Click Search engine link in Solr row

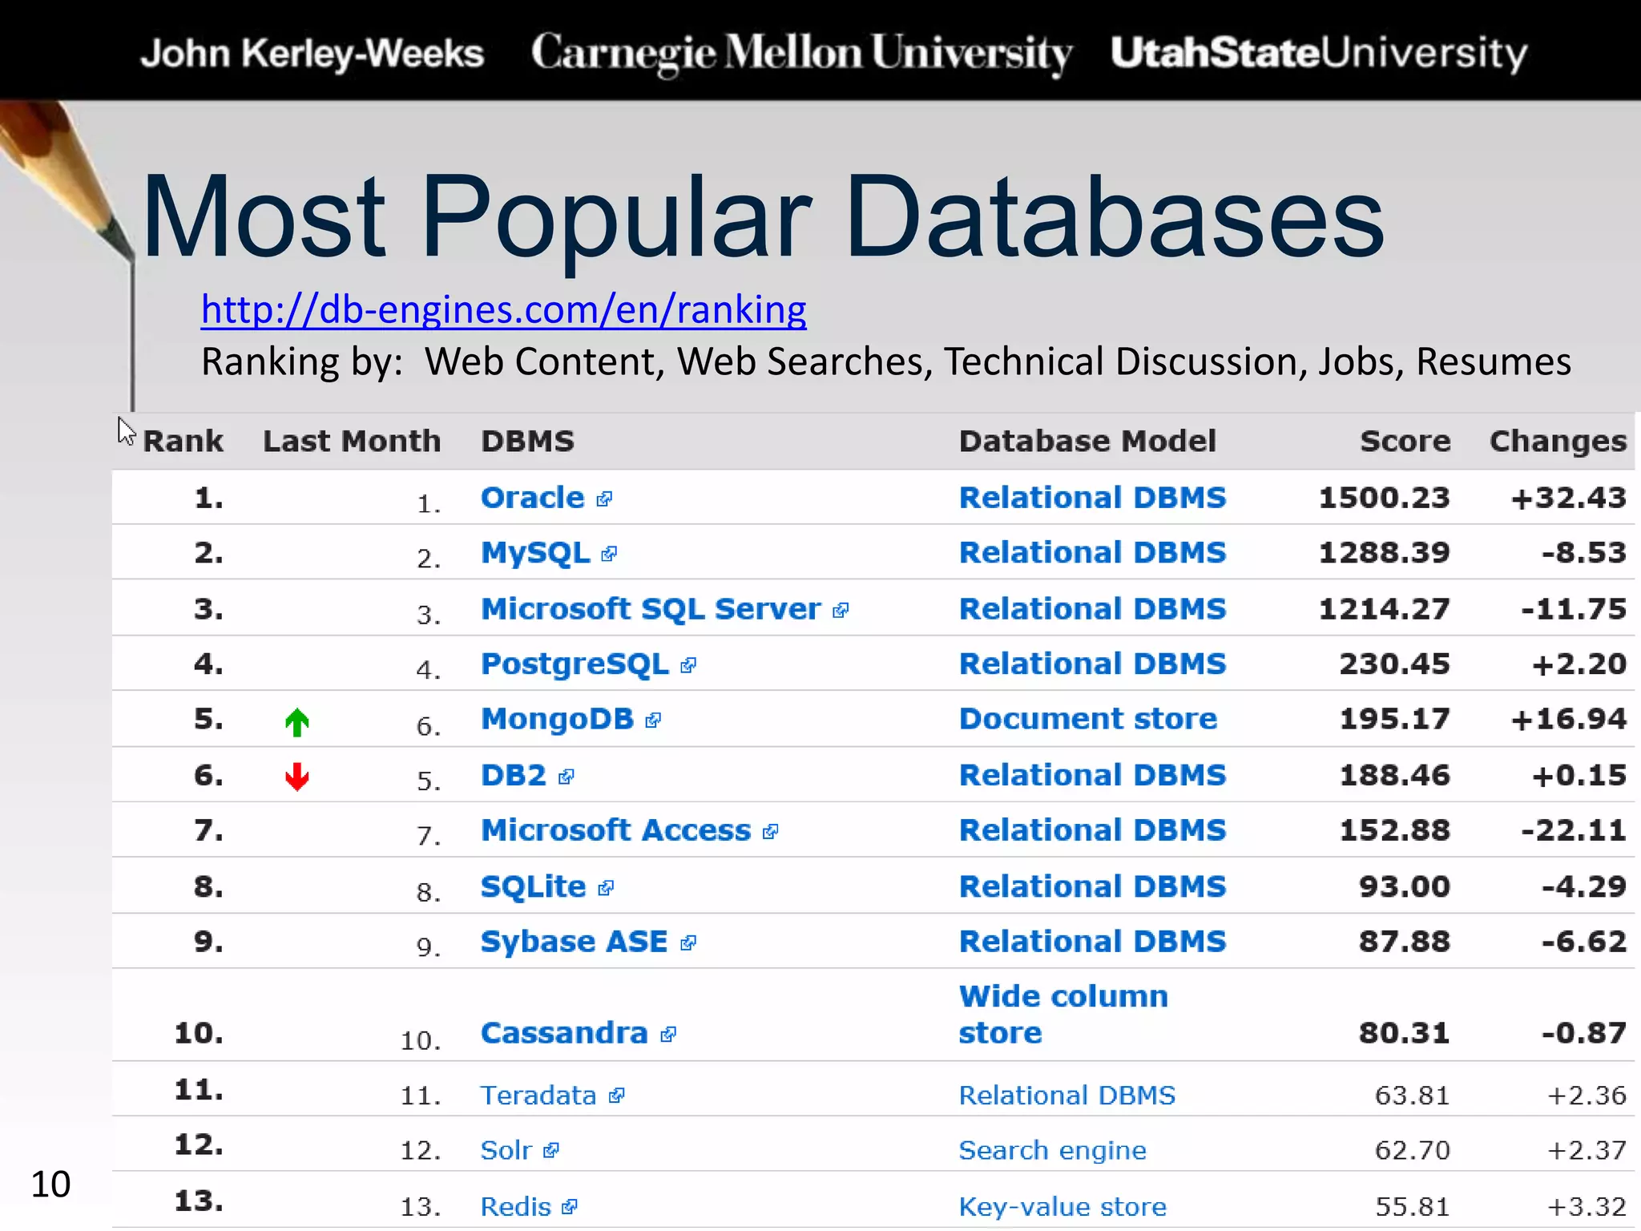tap(1052, 1151)
